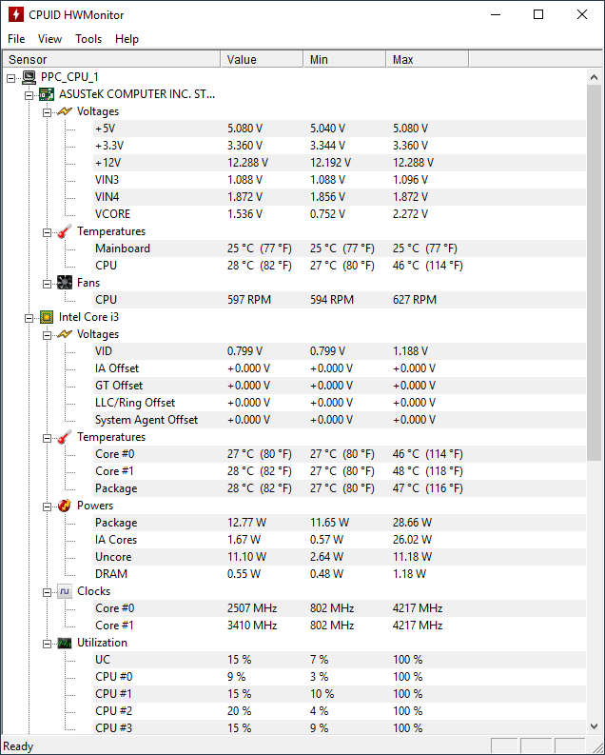The image size is (605, 755).
Task: Collapse the Intel Core i3 node
Action: click(29, 318)
